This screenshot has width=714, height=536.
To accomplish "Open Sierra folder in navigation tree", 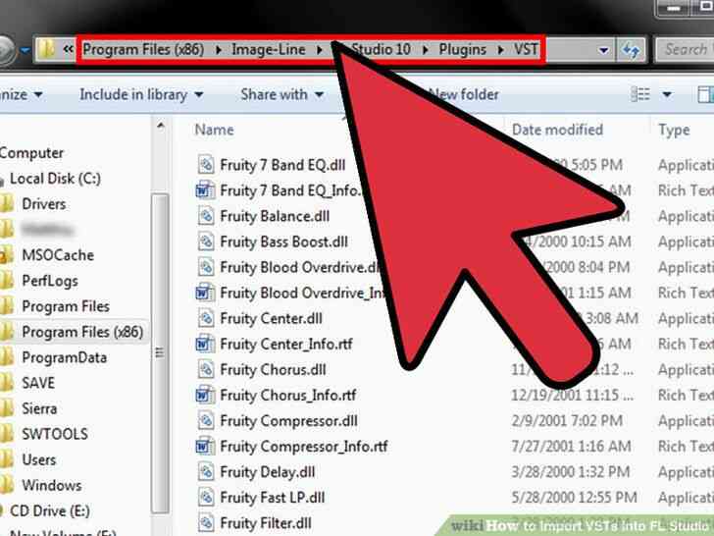I will (39, 408).
